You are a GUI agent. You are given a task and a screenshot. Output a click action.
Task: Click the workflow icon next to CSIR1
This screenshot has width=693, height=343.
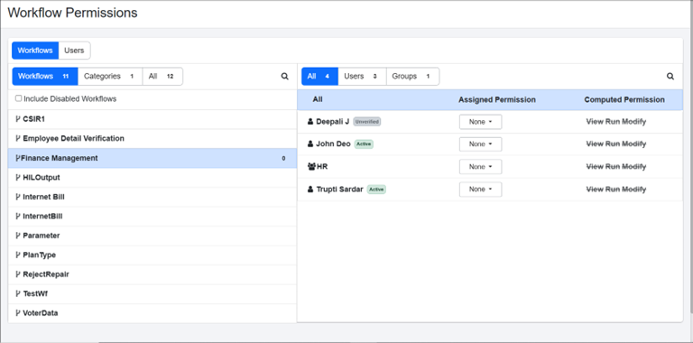(18, 119)
